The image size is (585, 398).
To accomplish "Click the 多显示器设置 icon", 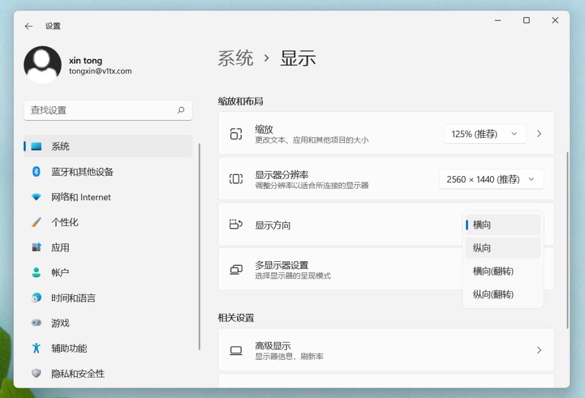I will [236, 269].
